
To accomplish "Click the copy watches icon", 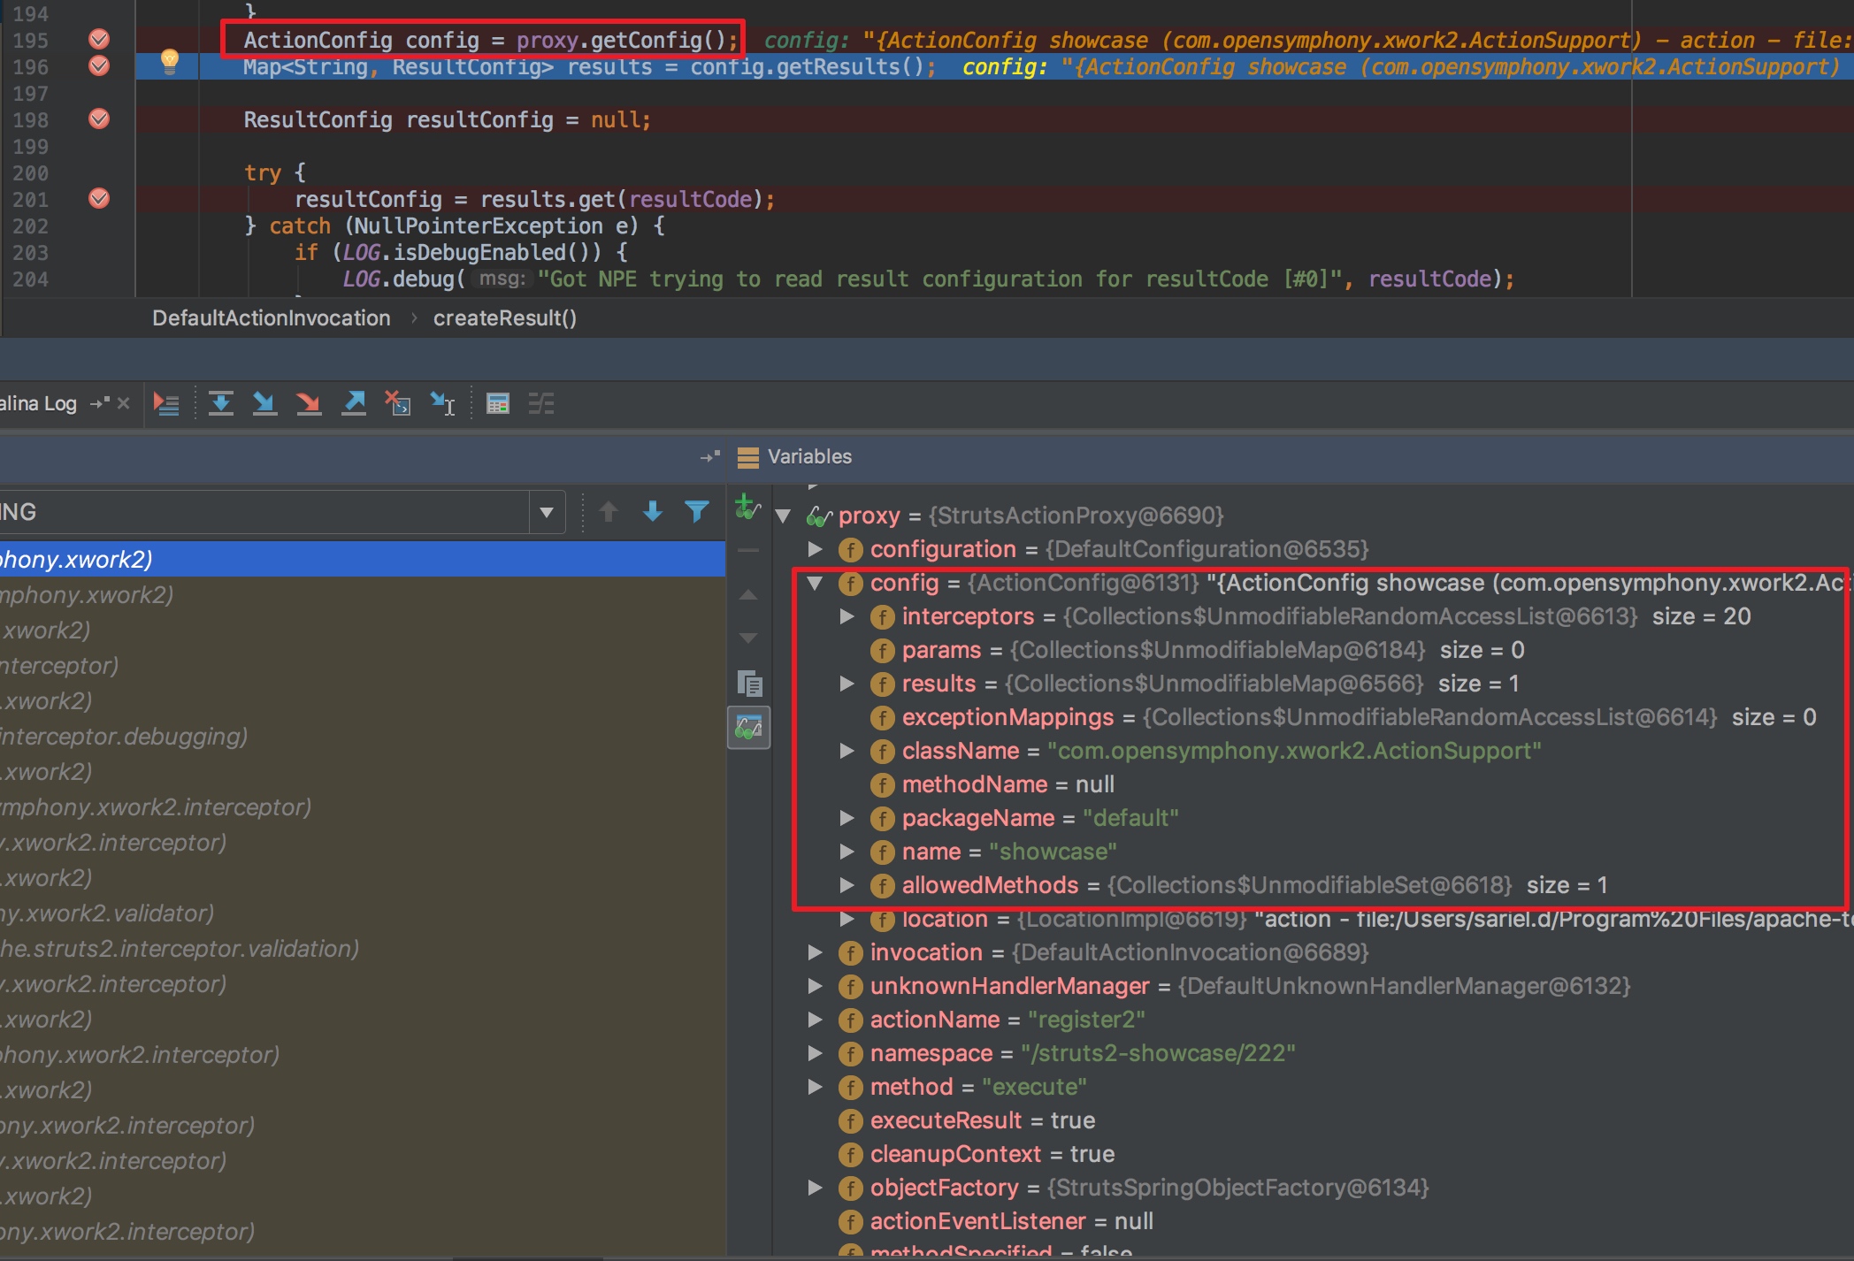I will point(749,684).
